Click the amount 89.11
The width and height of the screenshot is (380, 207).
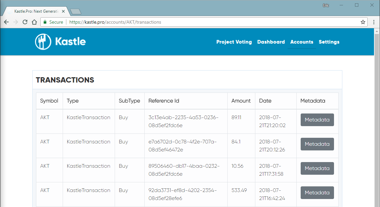pyautogui.click(x=236, y=117)
